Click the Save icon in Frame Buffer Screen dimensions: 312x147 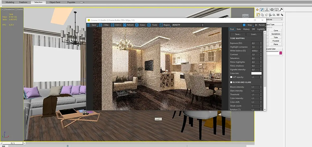point(88,25)
